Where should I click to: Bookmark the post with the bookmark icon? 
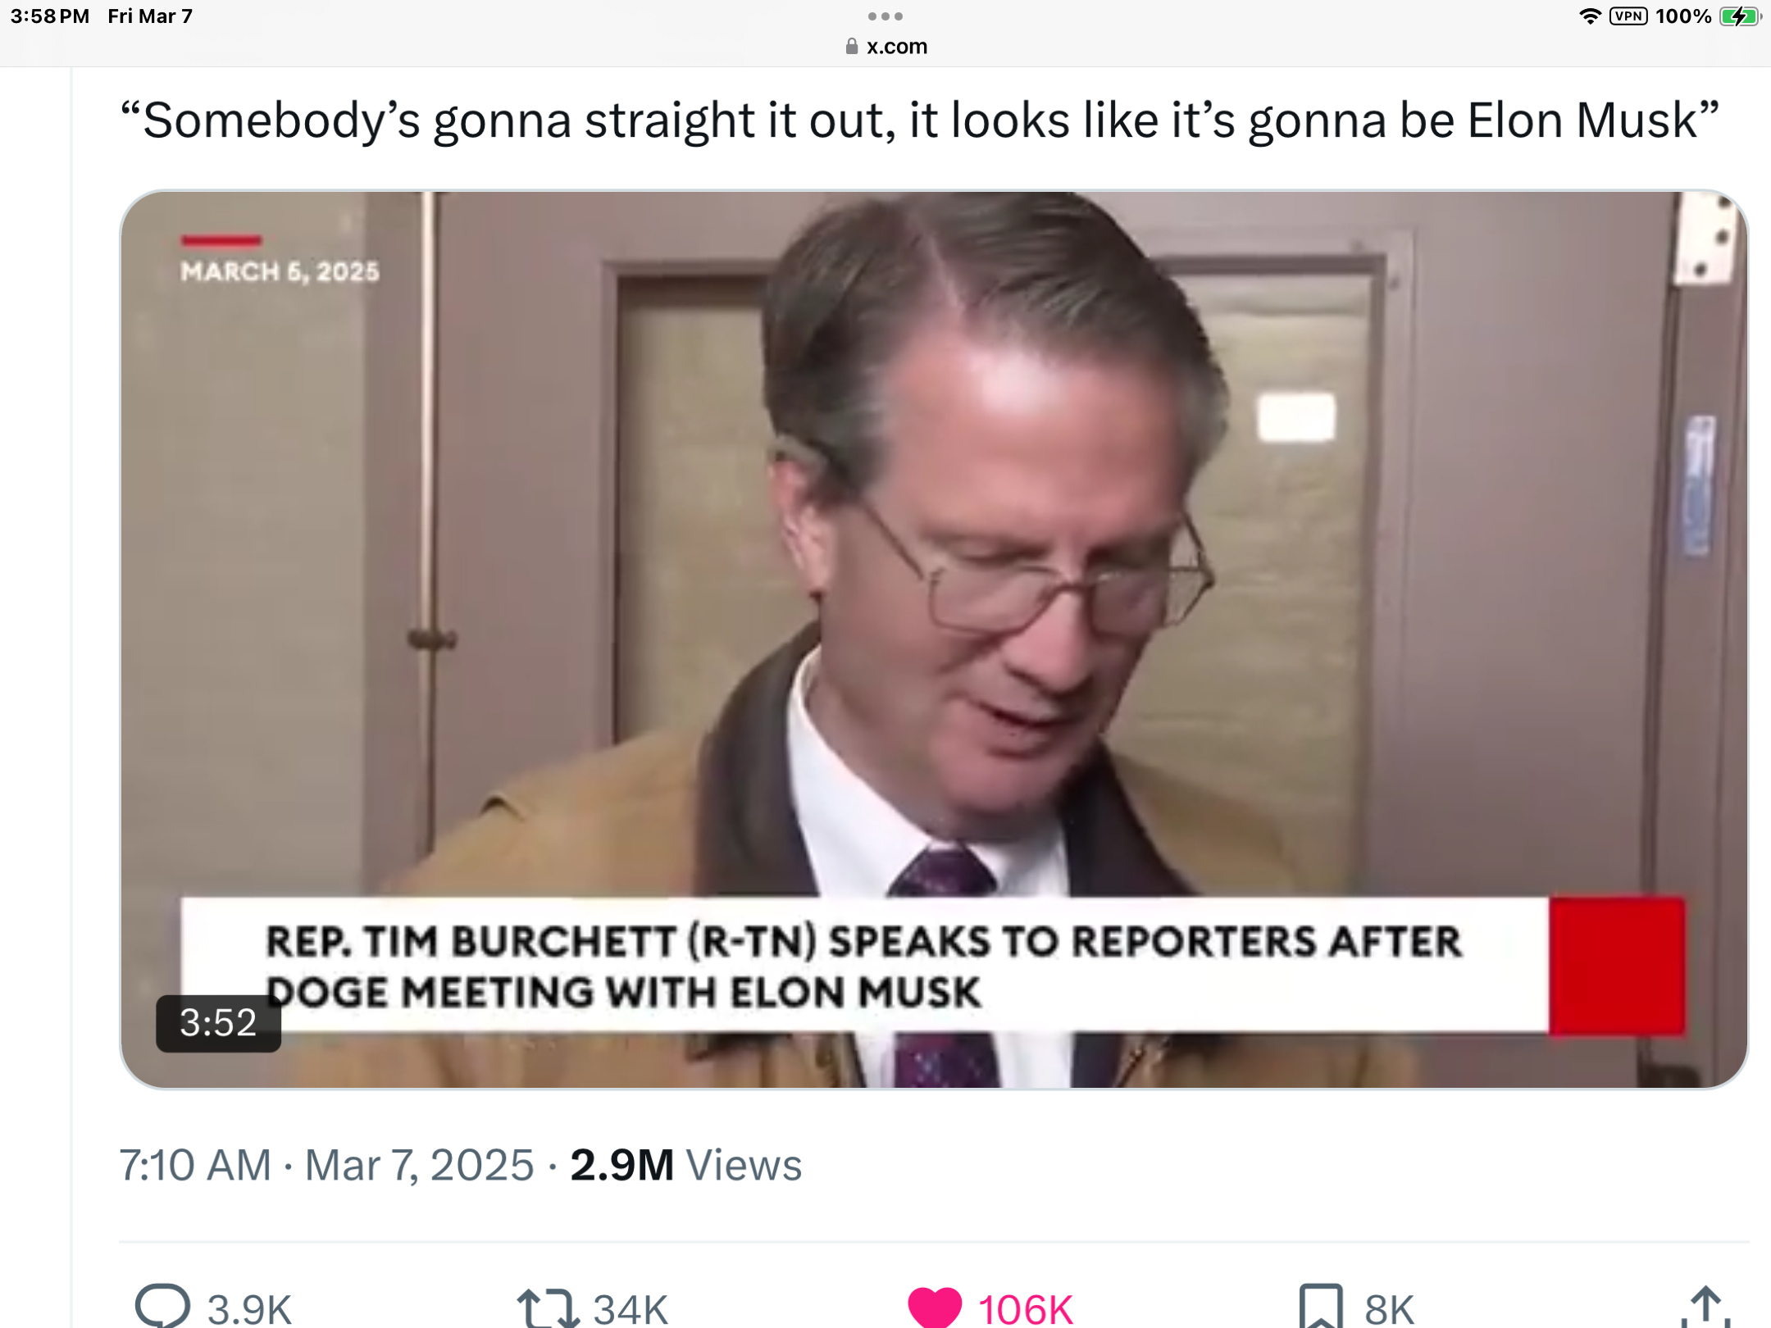point(1320,1307)
